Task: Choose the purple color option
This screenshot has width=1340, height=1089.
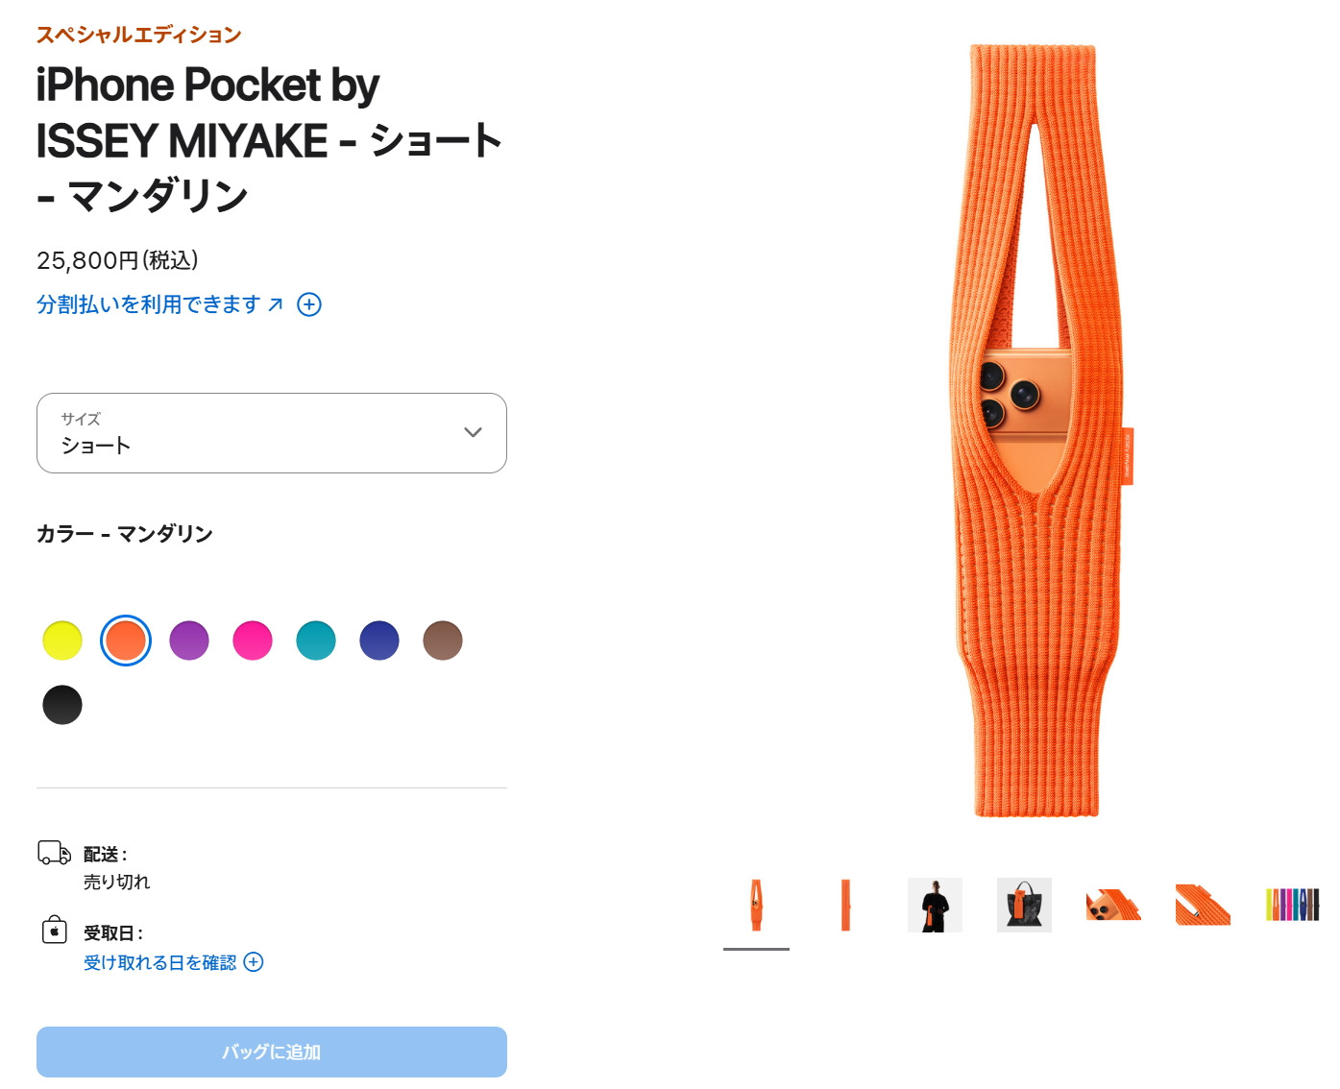Action: point(189,641)
